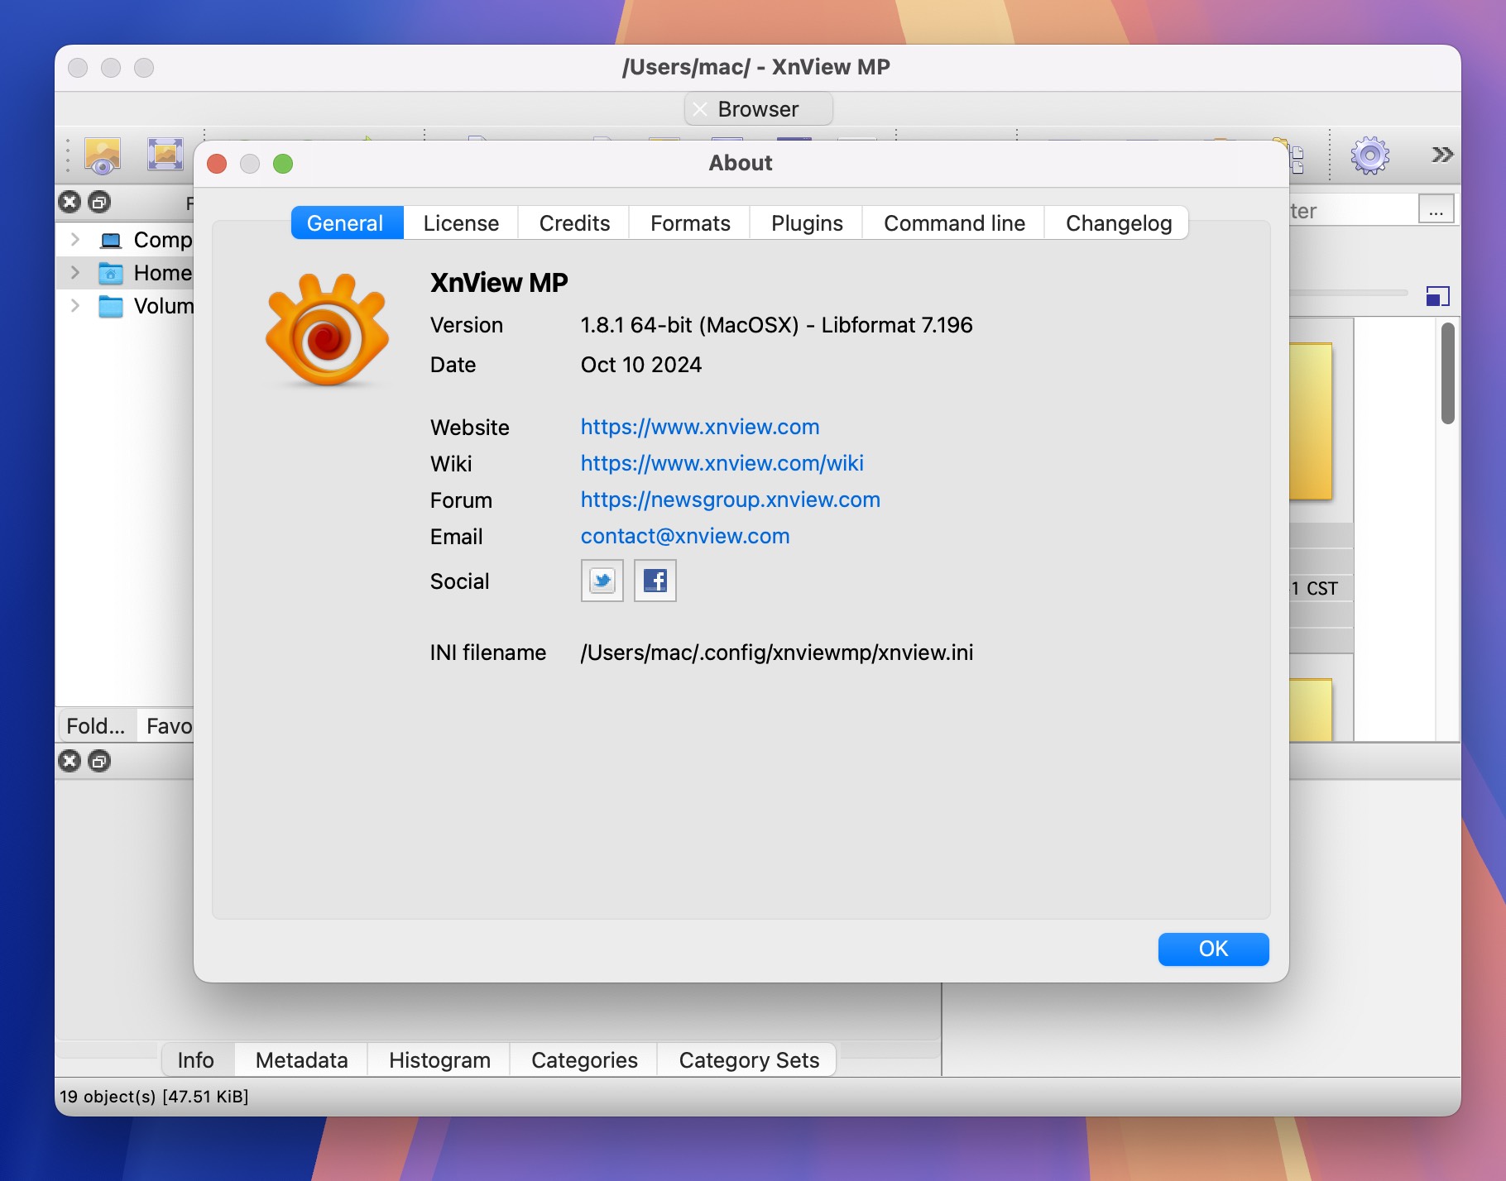Image resolution: width=1506 pixels, height=1181 pixels.
Task: Close the lower-left info panel
Action: pyautogui.click(x=70, y=761)
